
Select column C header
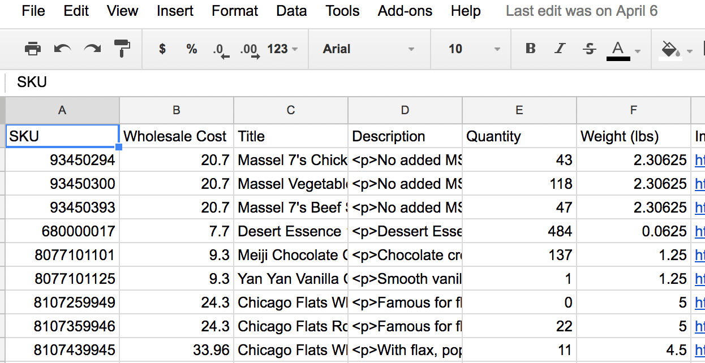tap(291, 110)
